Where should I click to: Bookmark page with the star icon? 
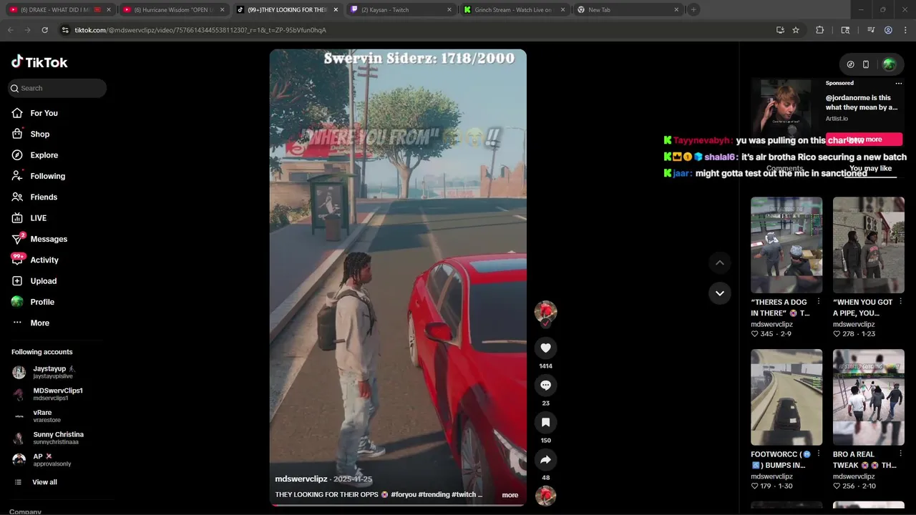click(796, 30)
